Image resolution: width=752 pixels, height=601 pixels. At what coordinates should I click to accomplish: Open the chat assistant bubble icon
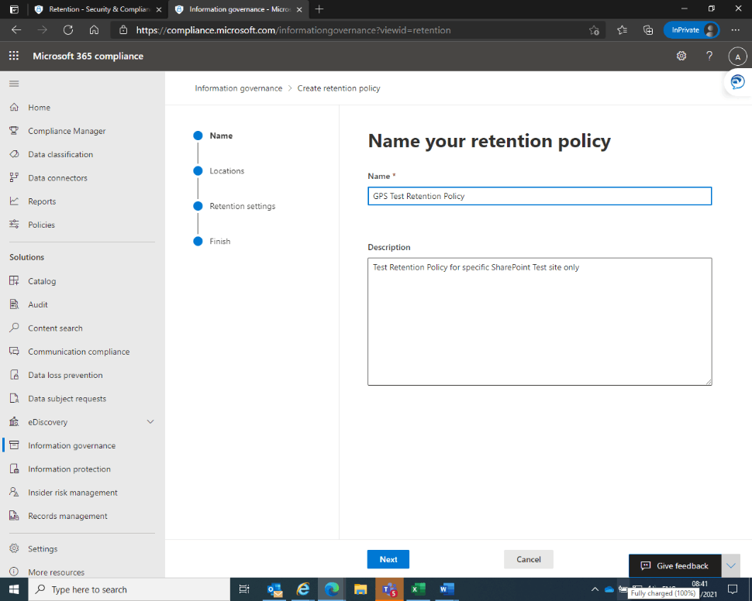(737, 82)
